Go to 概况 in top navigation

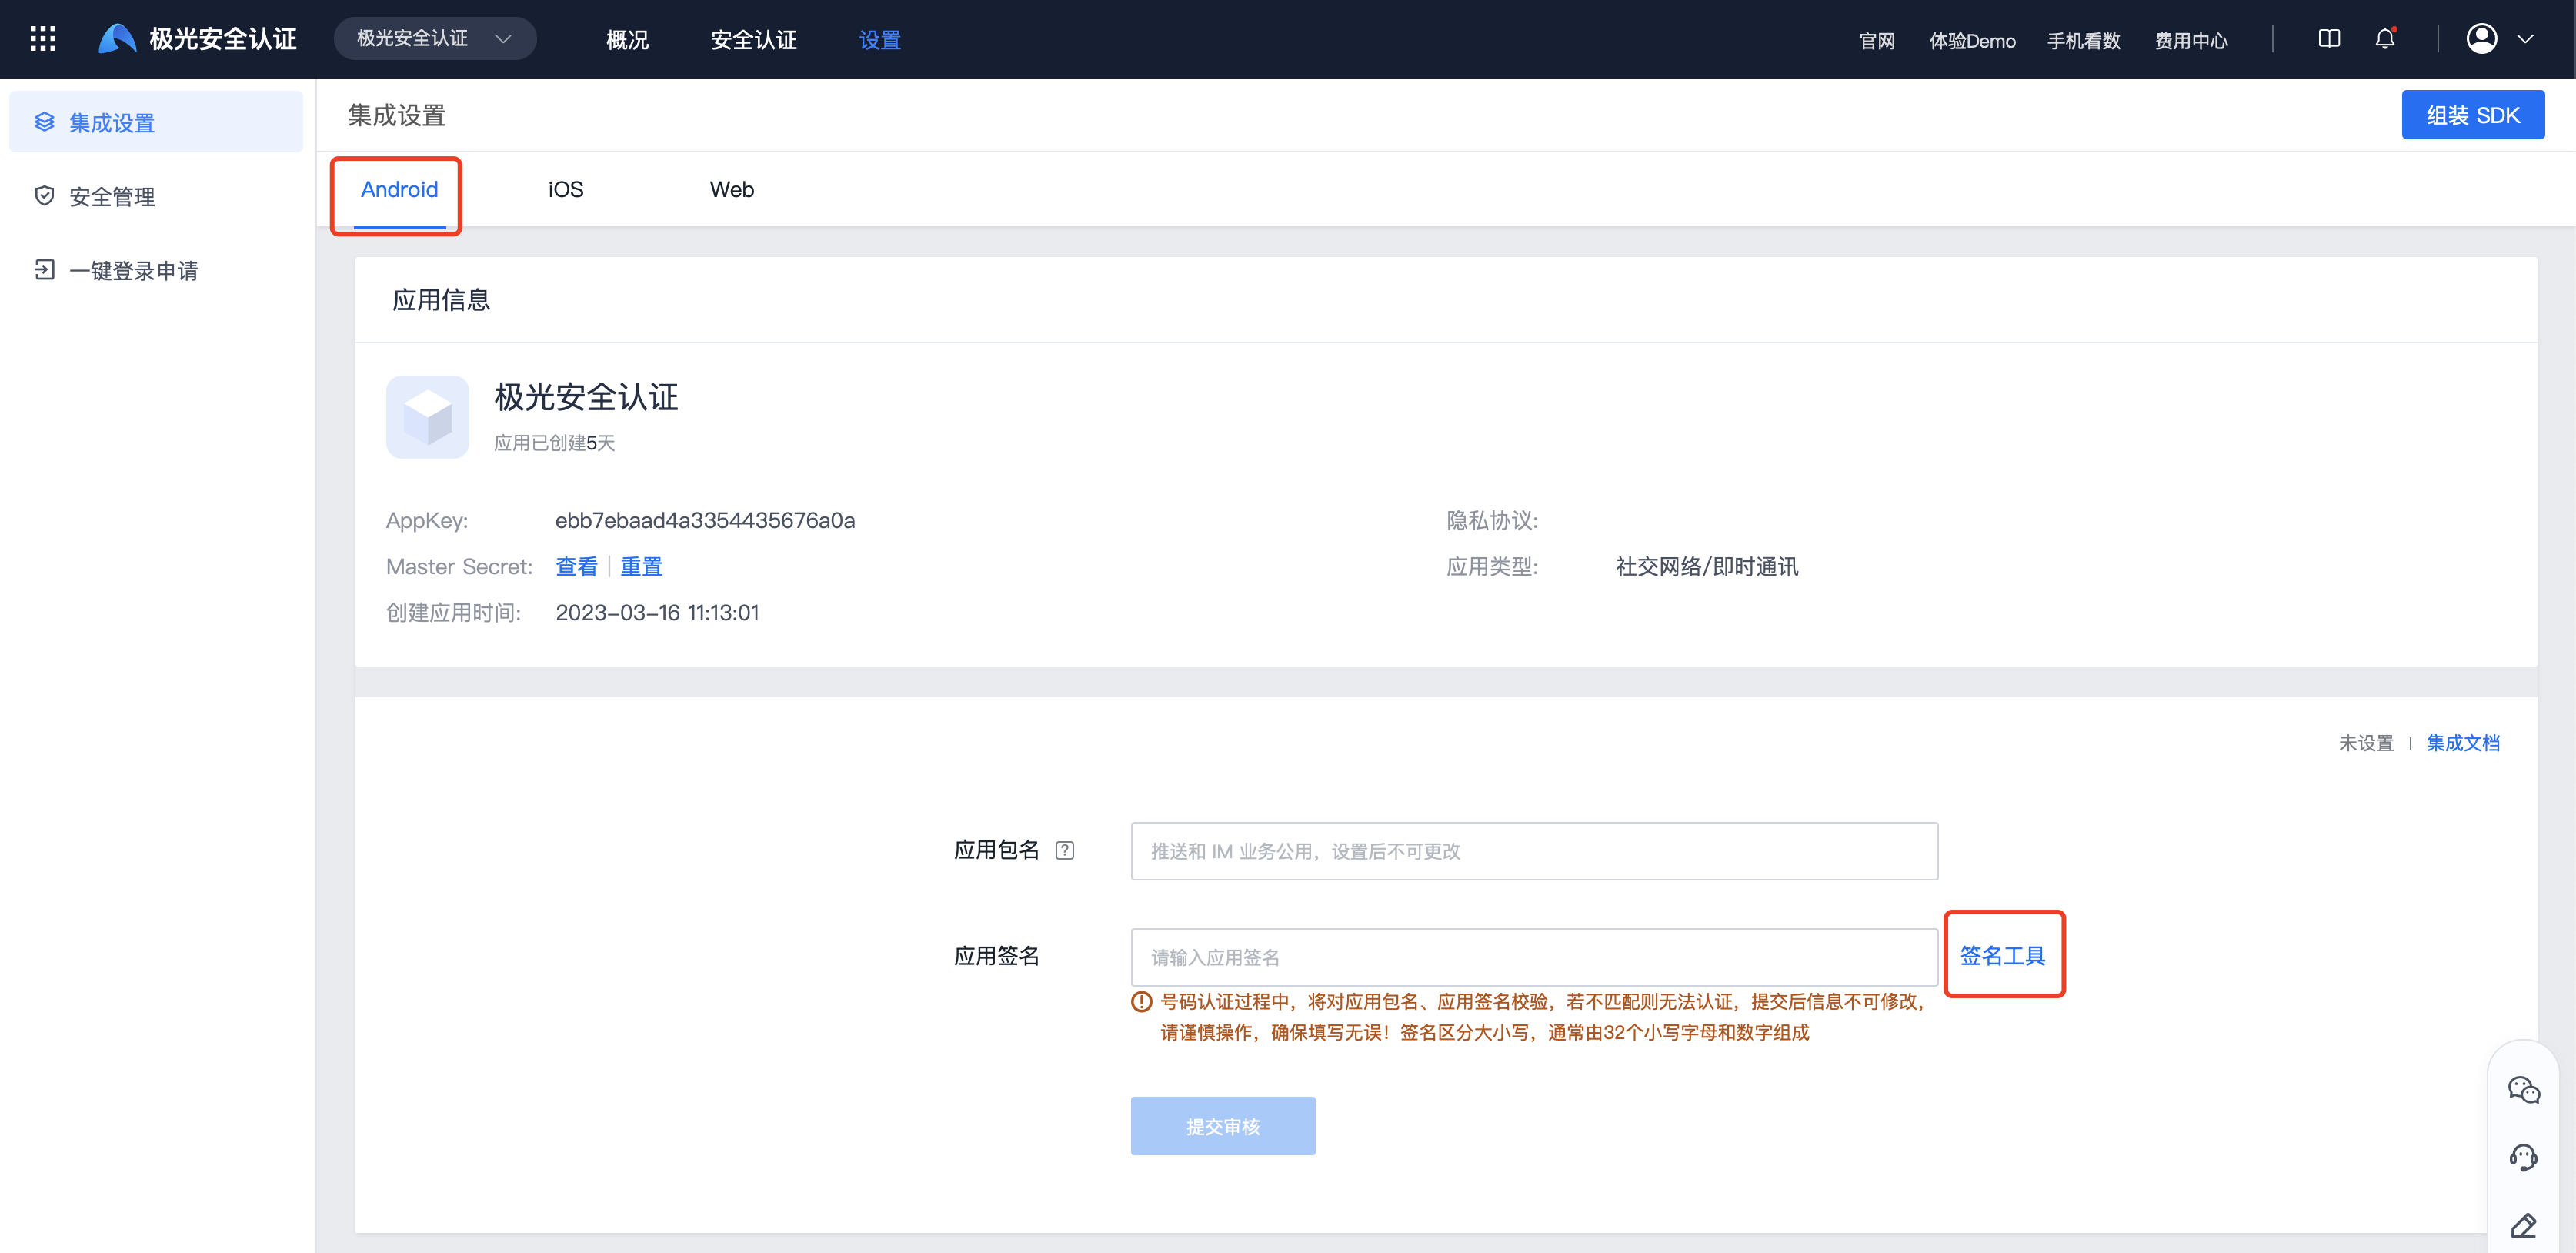[x=628, y=40]
